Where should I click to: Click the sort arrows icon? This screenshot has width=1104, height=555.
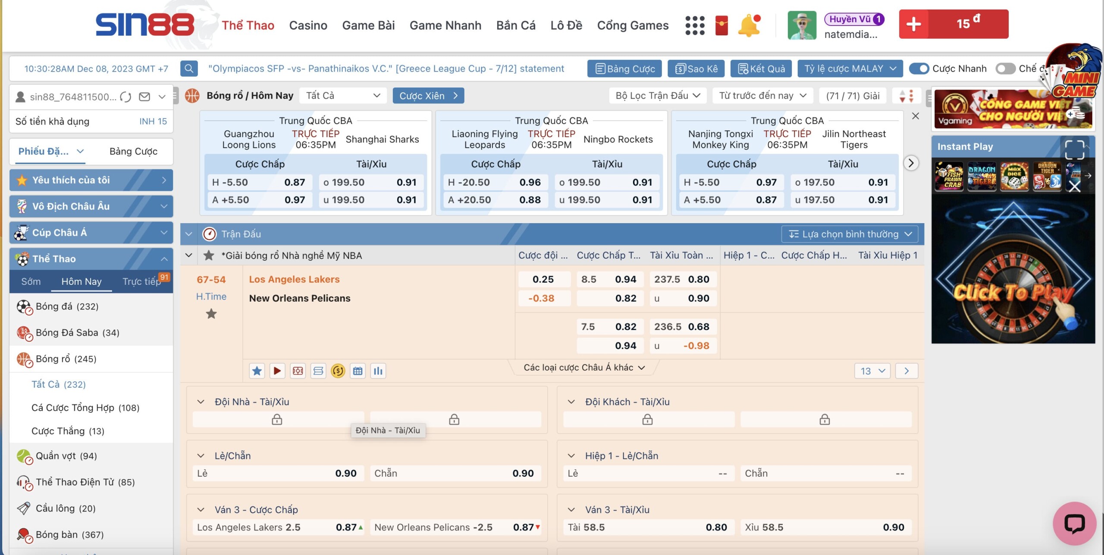pyautogui.click(x=906, y=96)
